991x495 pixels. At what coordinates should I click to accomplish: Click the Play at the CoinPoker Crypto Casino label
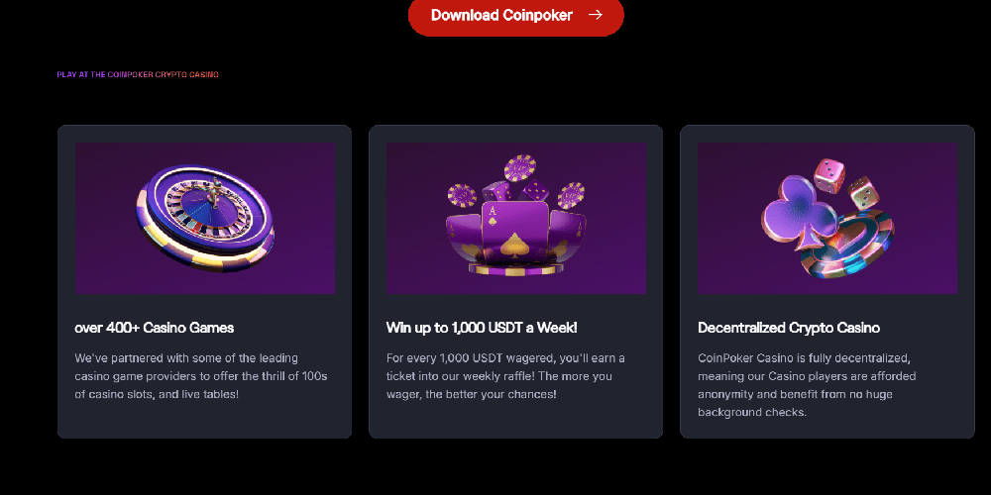pyautogui.click(x=138, y=74)
